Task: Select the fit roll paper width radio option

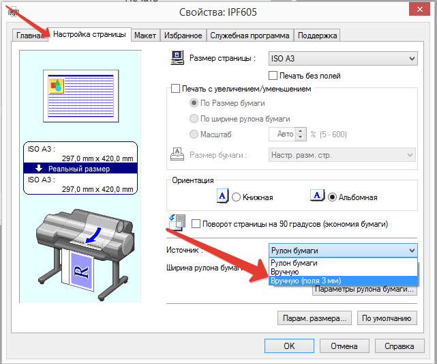Action: click(194, 119)
